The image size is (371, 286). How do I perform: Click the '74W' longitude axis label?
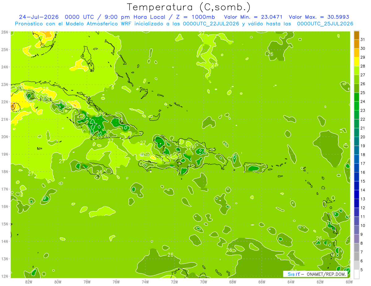[x=145, y=282]
